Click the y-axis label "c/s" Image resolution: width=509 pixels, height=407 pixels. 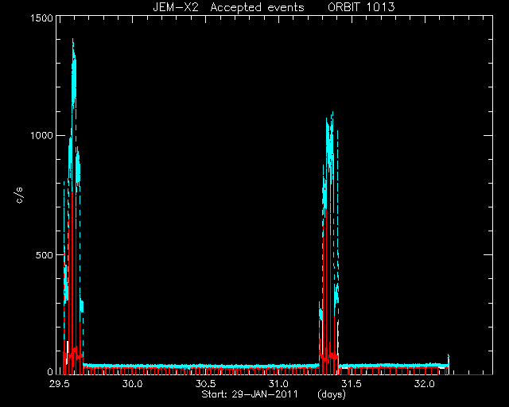click(x=19, y=196)
